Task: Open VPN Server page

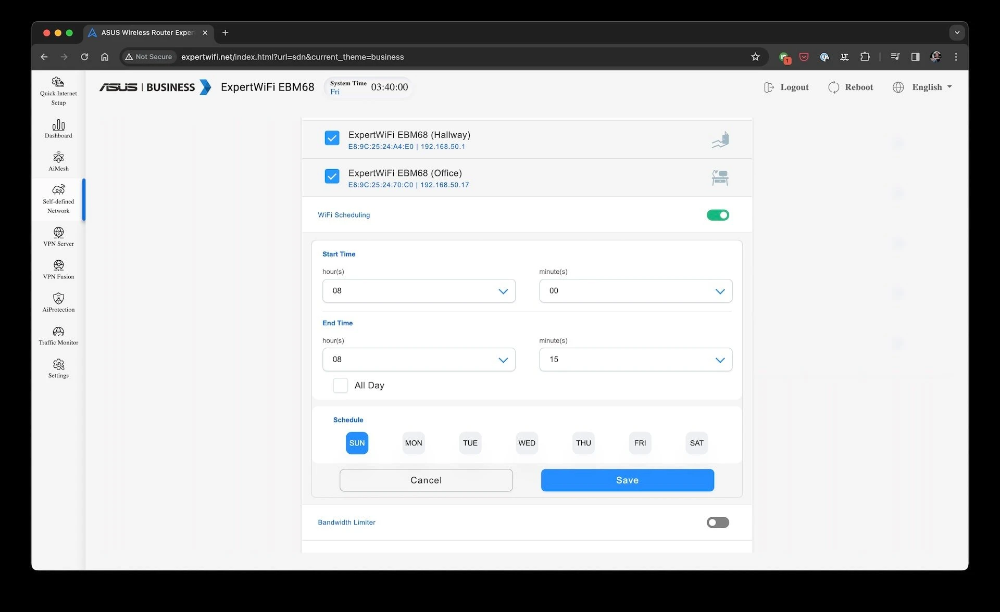Action: pyautogui.click(x=58, y=236)
